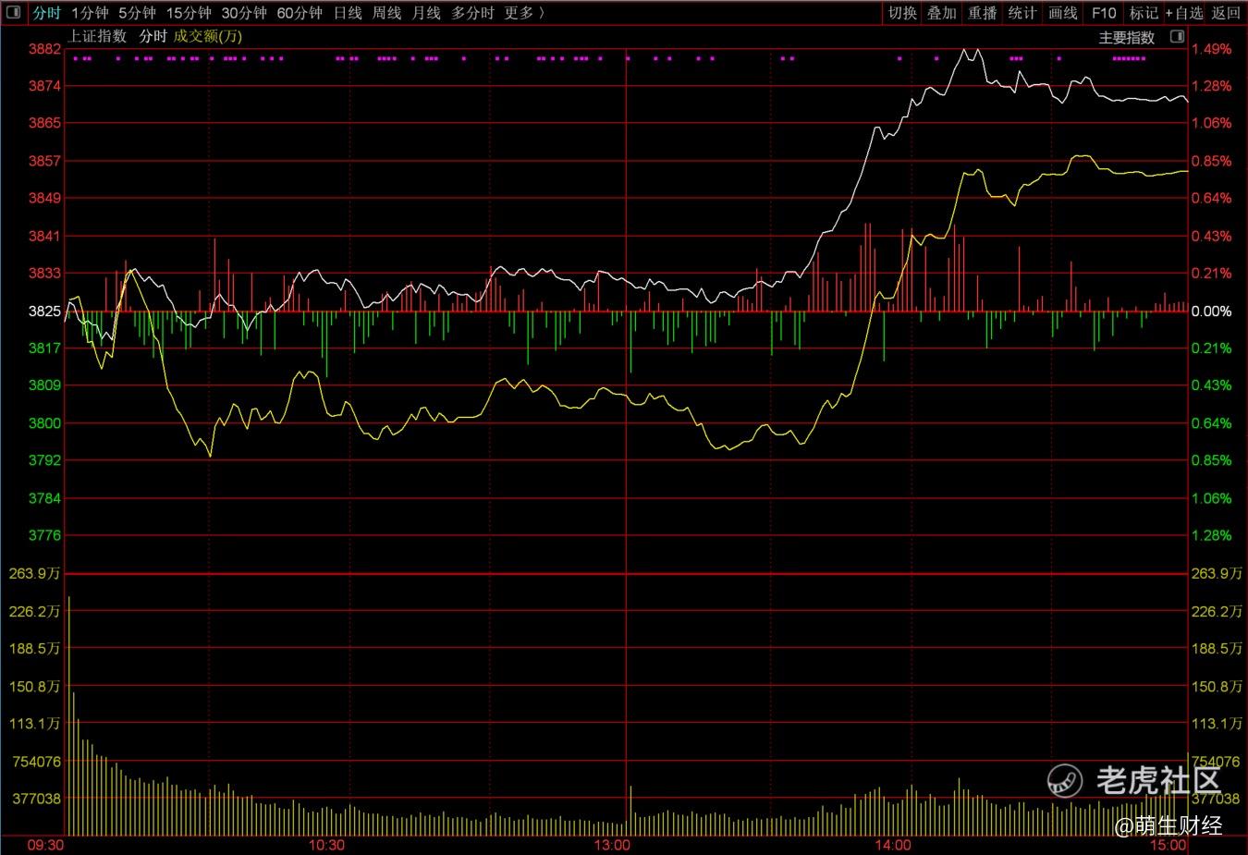
Task: Click the 3776 price label on left axis
Action: [x=44, y=535]
